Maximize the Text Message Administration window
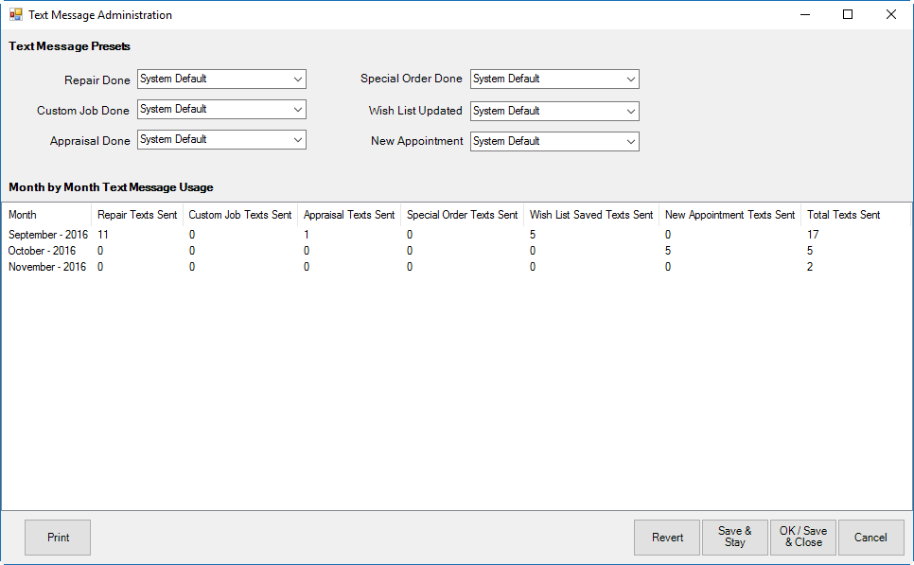 coord(848,15)
